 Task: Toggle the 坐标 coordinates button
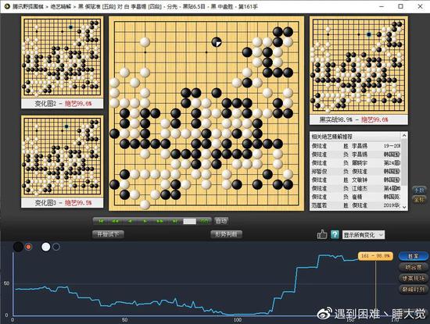coord(419,199)
